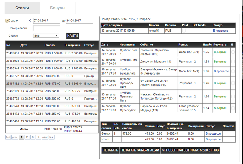This screenshot has width=243, height=164.
Task: Select current page 1 in pagination
Action: [x=22, y=137]
